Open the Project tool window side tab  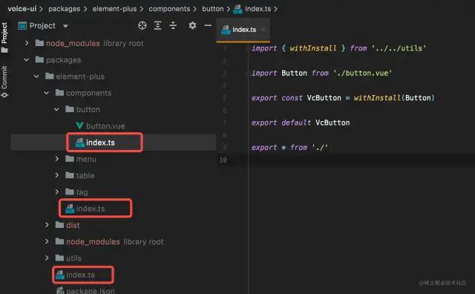tap(4, 37)
